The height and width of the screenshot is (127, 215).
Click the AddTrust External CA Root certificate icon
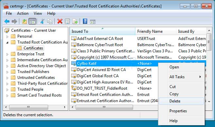pyautogui.click(x=74, y=39)
